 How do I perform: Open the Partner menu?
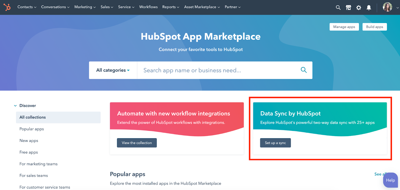click(232, 7)
